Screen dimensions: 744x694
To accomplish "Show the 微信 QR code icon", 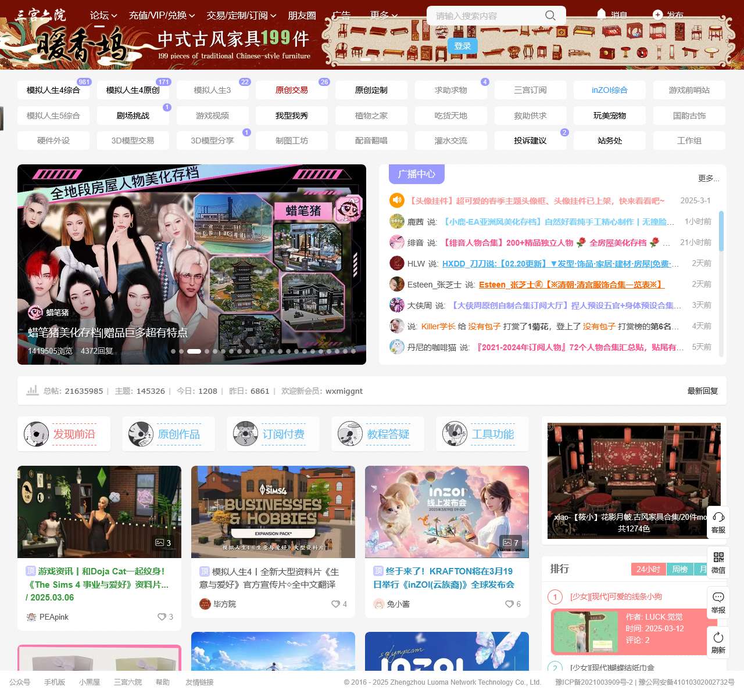I will coord(718,558).
